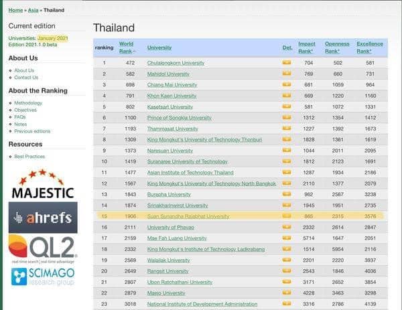Click Best Practices under Resources
The image size is (402, 310).
tap(29, 156)
